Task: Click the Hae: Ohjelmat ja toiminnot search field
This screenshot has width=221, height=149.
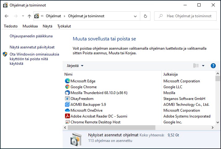Action: [185, 16]
